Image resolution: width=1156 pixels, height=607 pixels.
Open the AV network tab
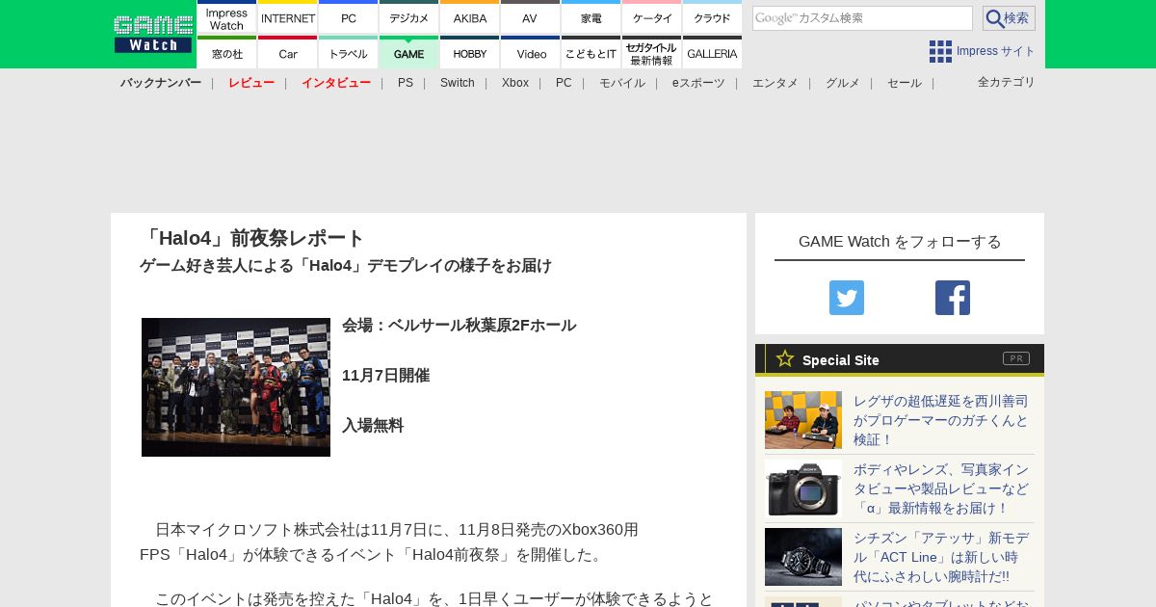[x=530, y=17]
